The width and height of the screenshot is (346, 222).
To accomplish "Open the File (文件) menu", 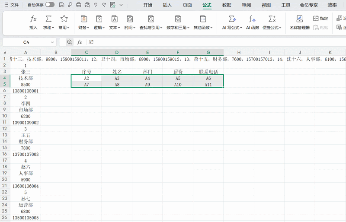I will [12, 5].
